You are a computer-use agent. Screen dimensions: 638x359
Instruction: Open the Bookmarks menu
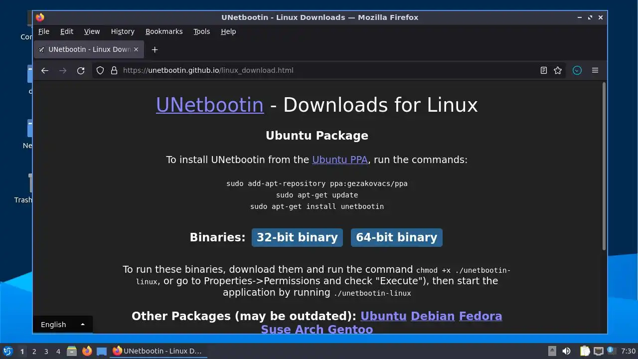pyautogui.click(x=164, y=31)
